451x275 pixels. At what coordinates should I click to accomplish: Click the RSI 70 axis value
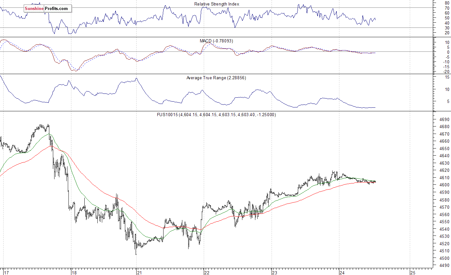click(447, 8)
